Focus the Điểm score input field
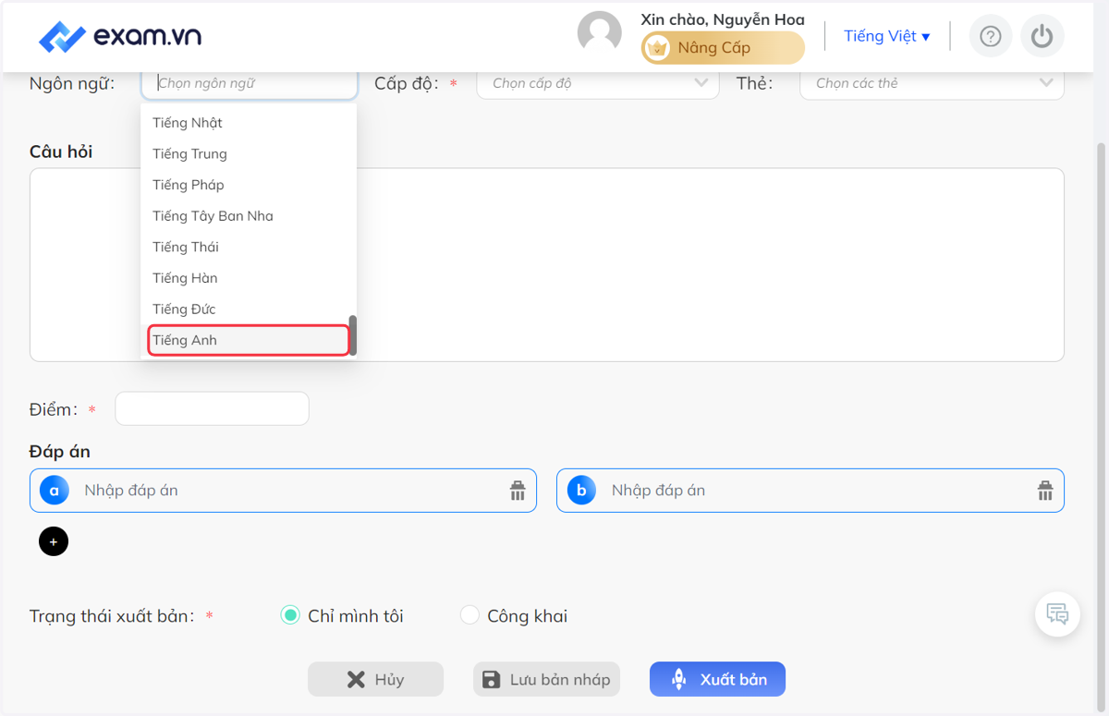 (x=212, y=408)
